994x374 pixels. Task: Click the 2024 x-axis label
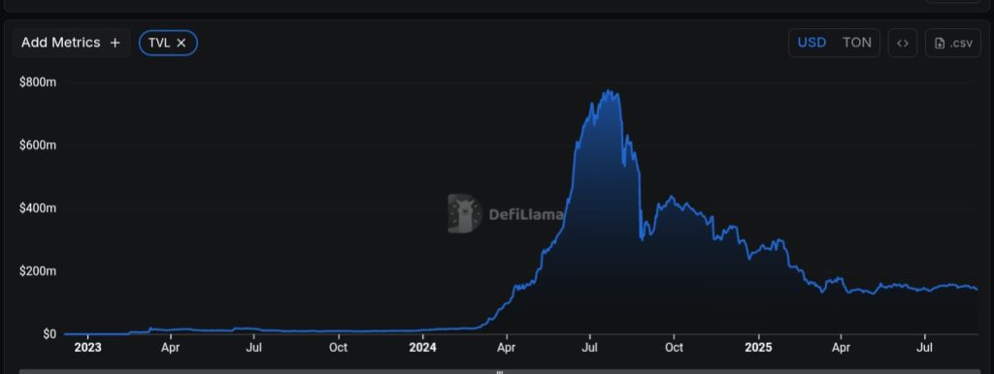coord(422,348)
